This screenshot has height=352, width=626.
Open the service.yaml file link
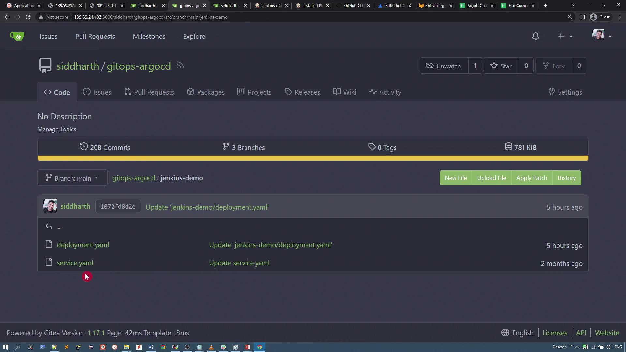75,263
